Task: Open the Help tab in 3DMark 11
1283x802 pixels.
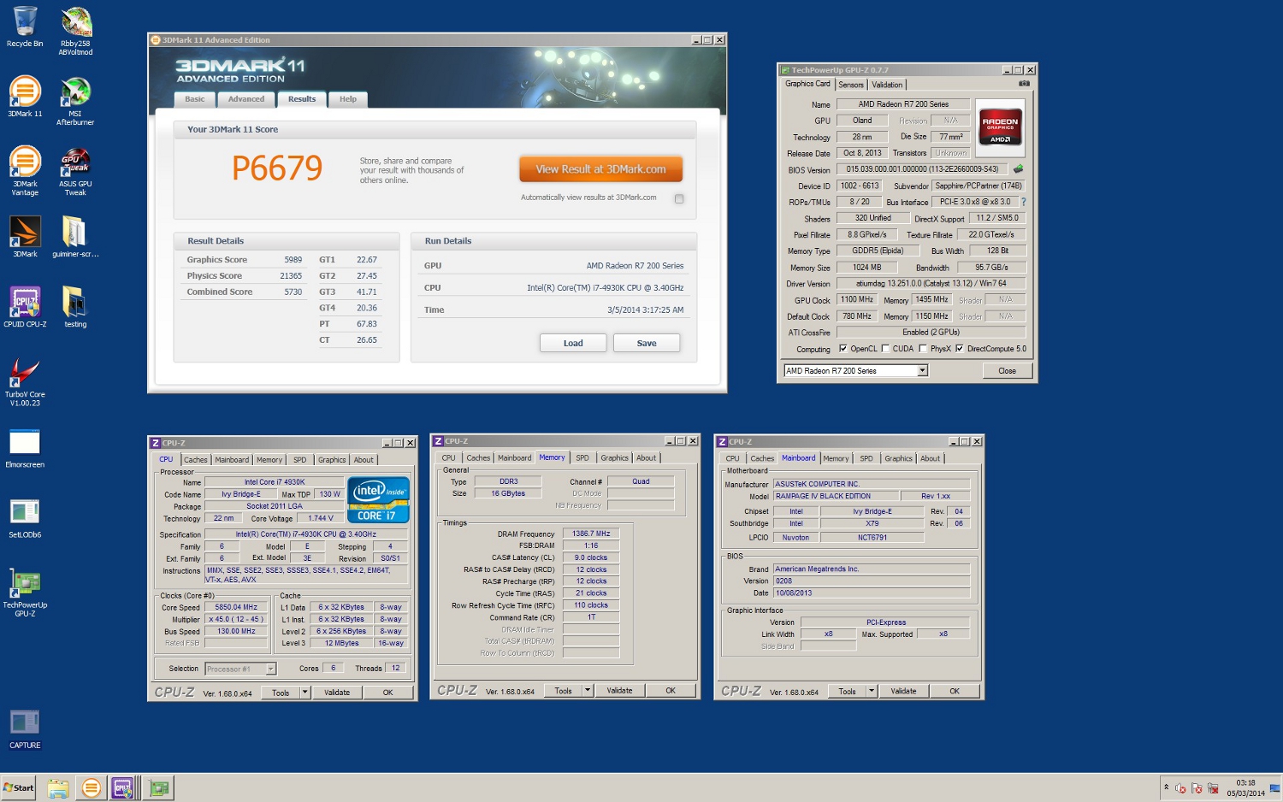Action: click(x=348, y=99)
